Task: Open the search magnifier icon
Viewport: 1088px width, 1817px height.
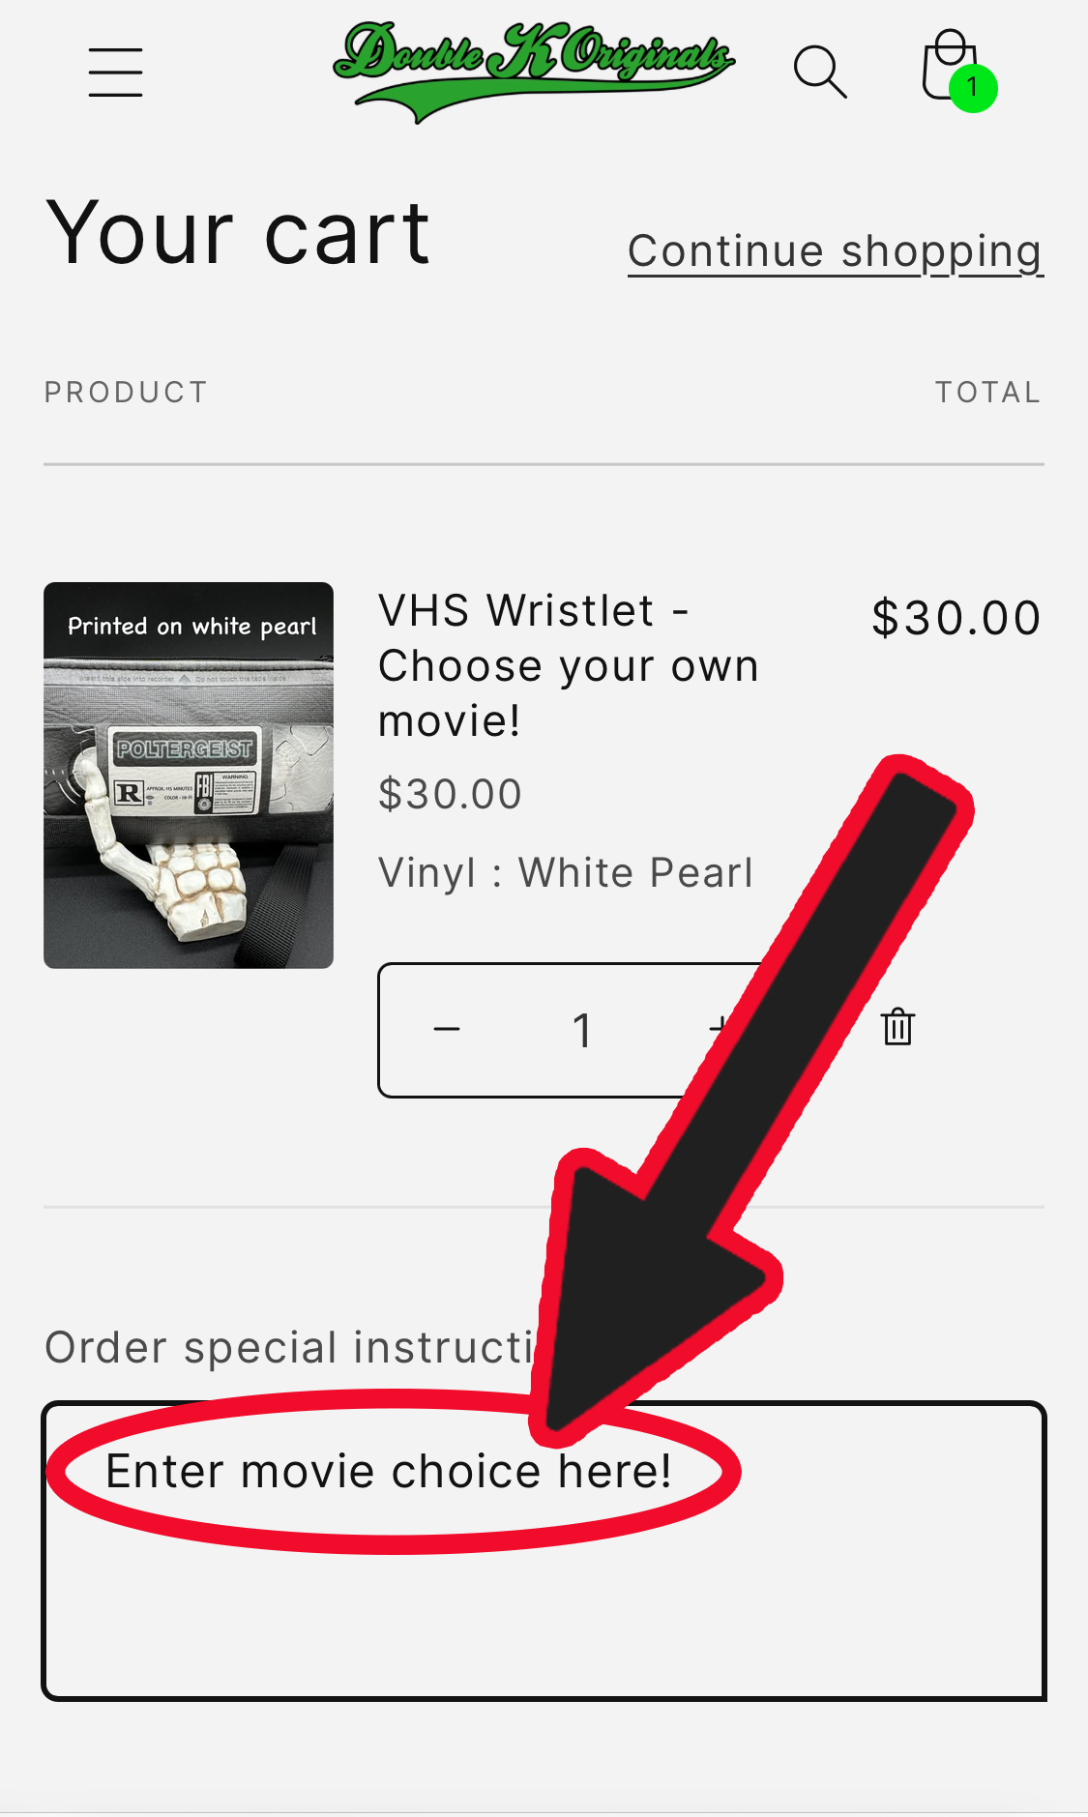Action: coord(820,73)
